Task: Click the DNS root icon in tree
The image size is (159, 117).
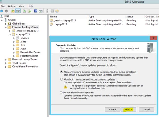Action: click(2, 16)
